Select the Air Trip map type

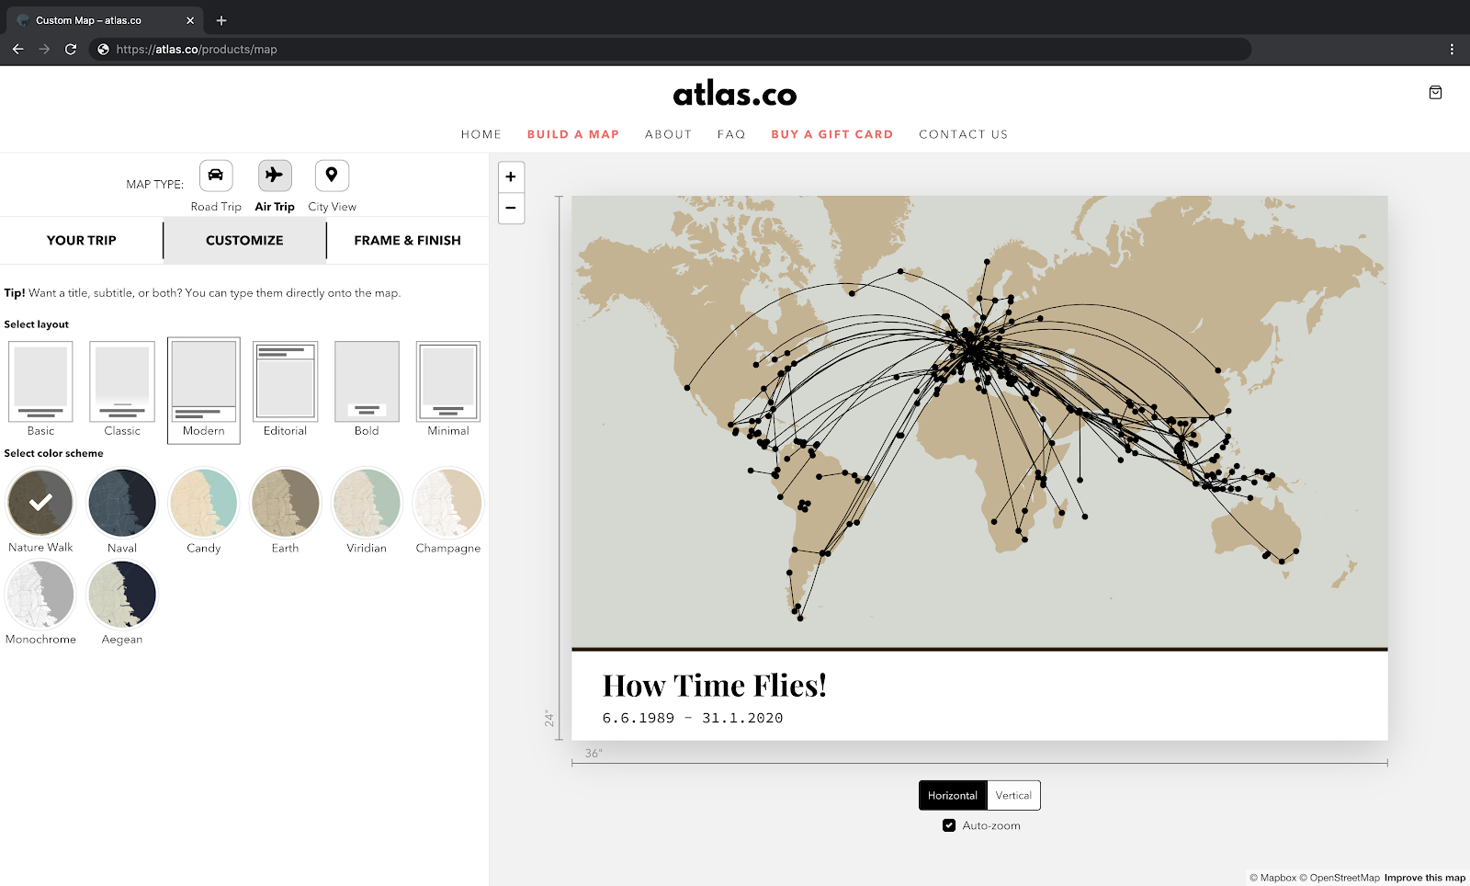click(x=274, y=176)
